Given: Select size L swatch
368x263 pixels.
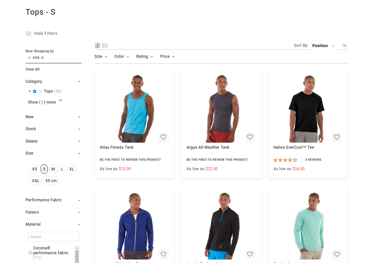Looking at the screenshot, I should (62, 169).
